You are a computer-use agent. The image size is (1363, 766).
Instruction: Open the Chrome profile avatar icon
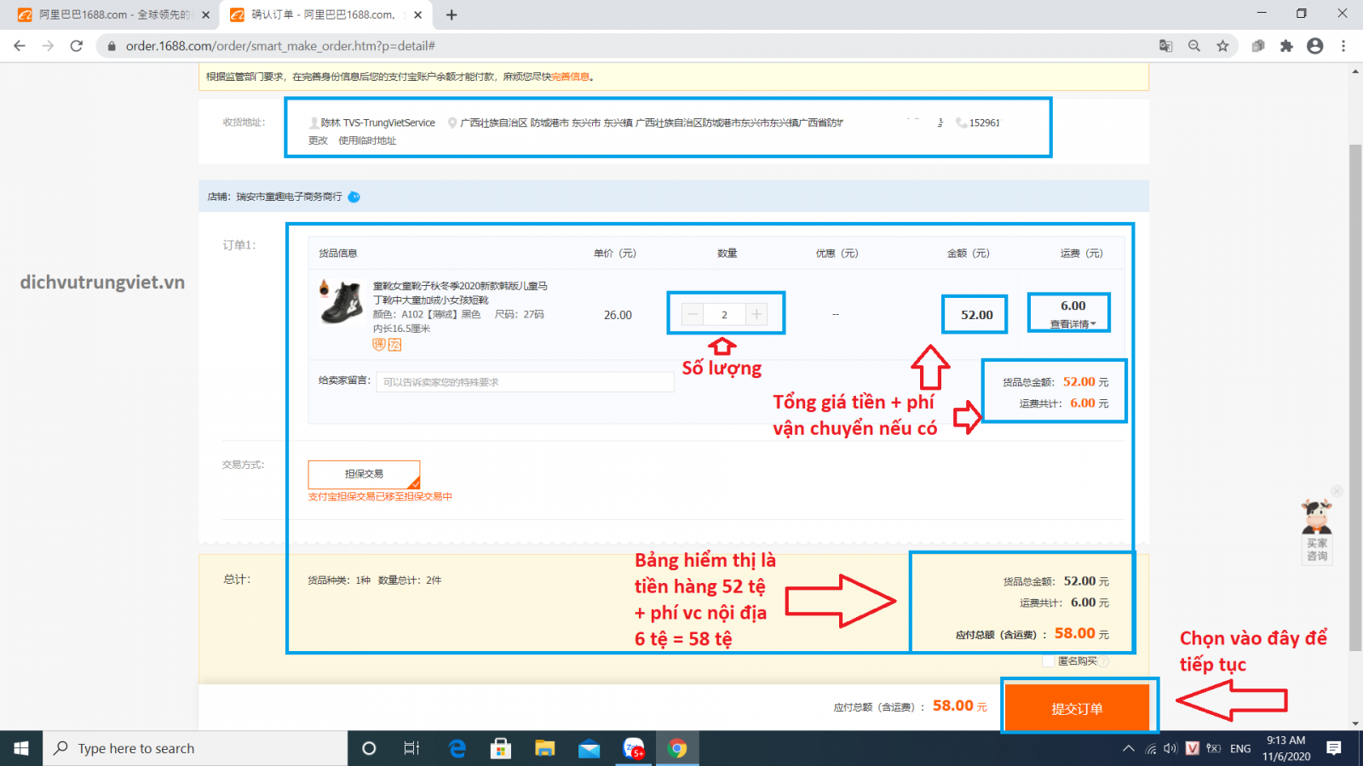click(1315, 46)
